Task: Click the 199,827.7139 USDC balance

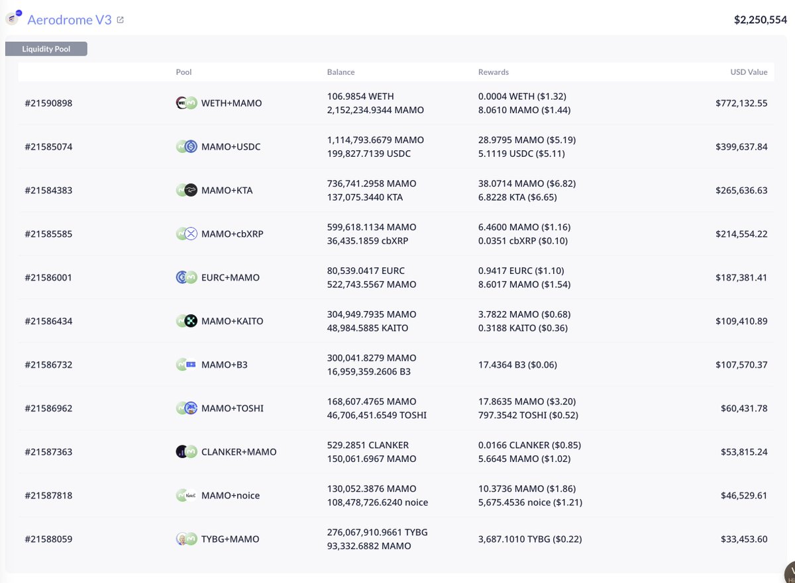Action: pos(369,154)
